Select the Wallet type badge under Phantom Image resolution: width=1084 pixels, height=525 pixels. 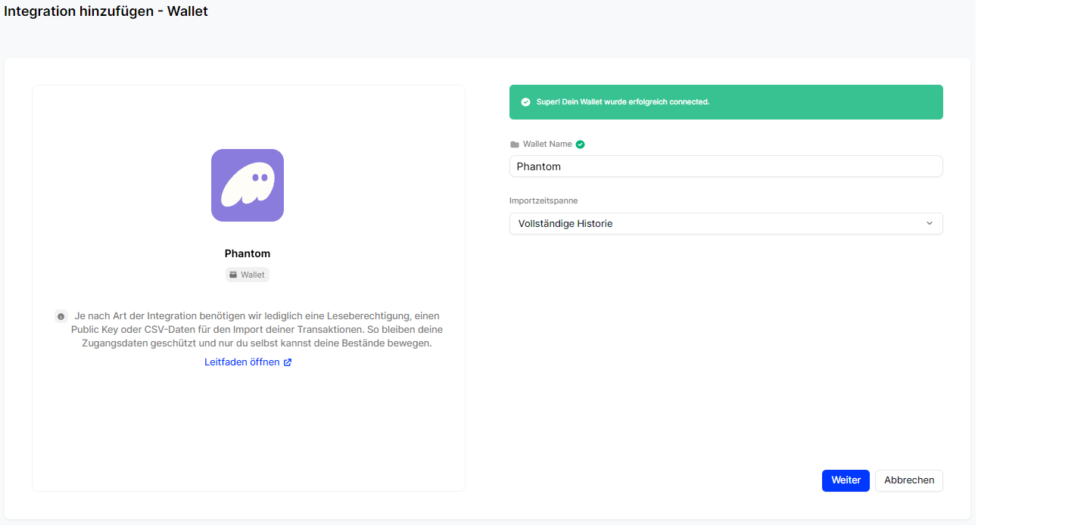coord(247,274)
